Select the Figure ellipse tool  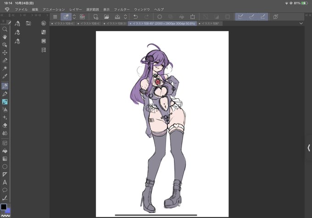click(x=5, y=167)
